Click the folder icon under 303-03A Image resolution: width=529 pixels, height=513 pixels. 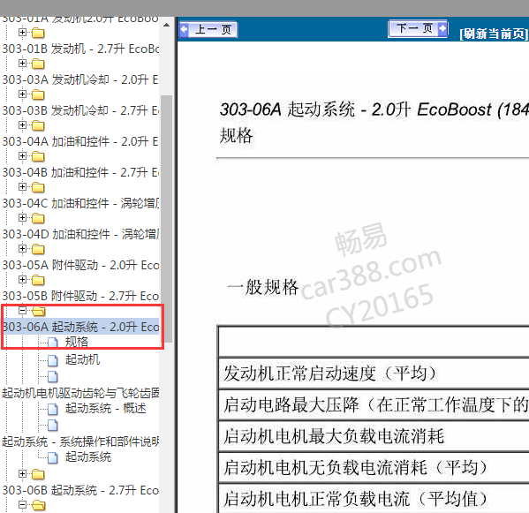38,94
